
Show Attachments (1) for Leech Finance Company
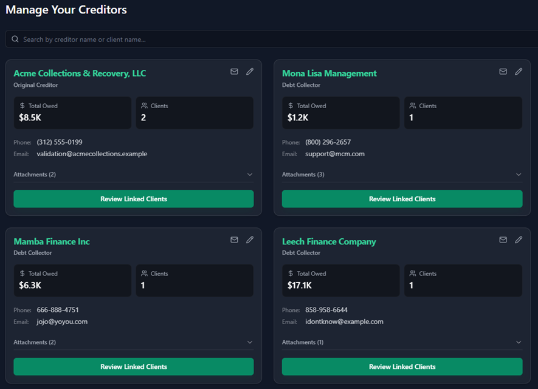pyautogui.click(x=402, y=342)
